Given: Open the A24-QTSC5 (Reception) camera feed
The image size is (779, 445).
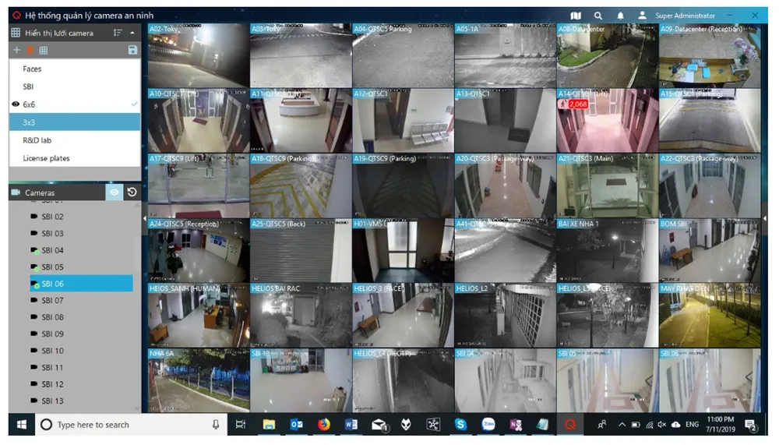Looking at the screenshot, I should click(x=199, y=251).
